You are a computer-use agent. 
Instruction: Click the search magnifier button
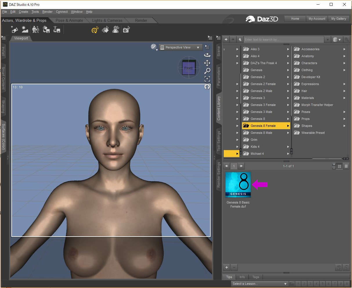(x=347, y=39)
